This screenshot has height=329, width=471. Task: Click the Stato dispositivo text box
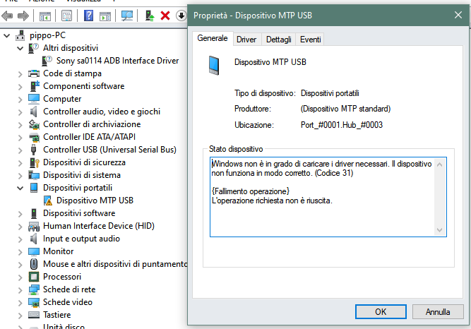coord(323,196)
